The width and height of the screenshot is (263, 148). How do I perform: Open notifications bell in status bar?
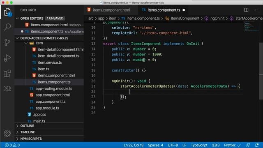point(257,145)
